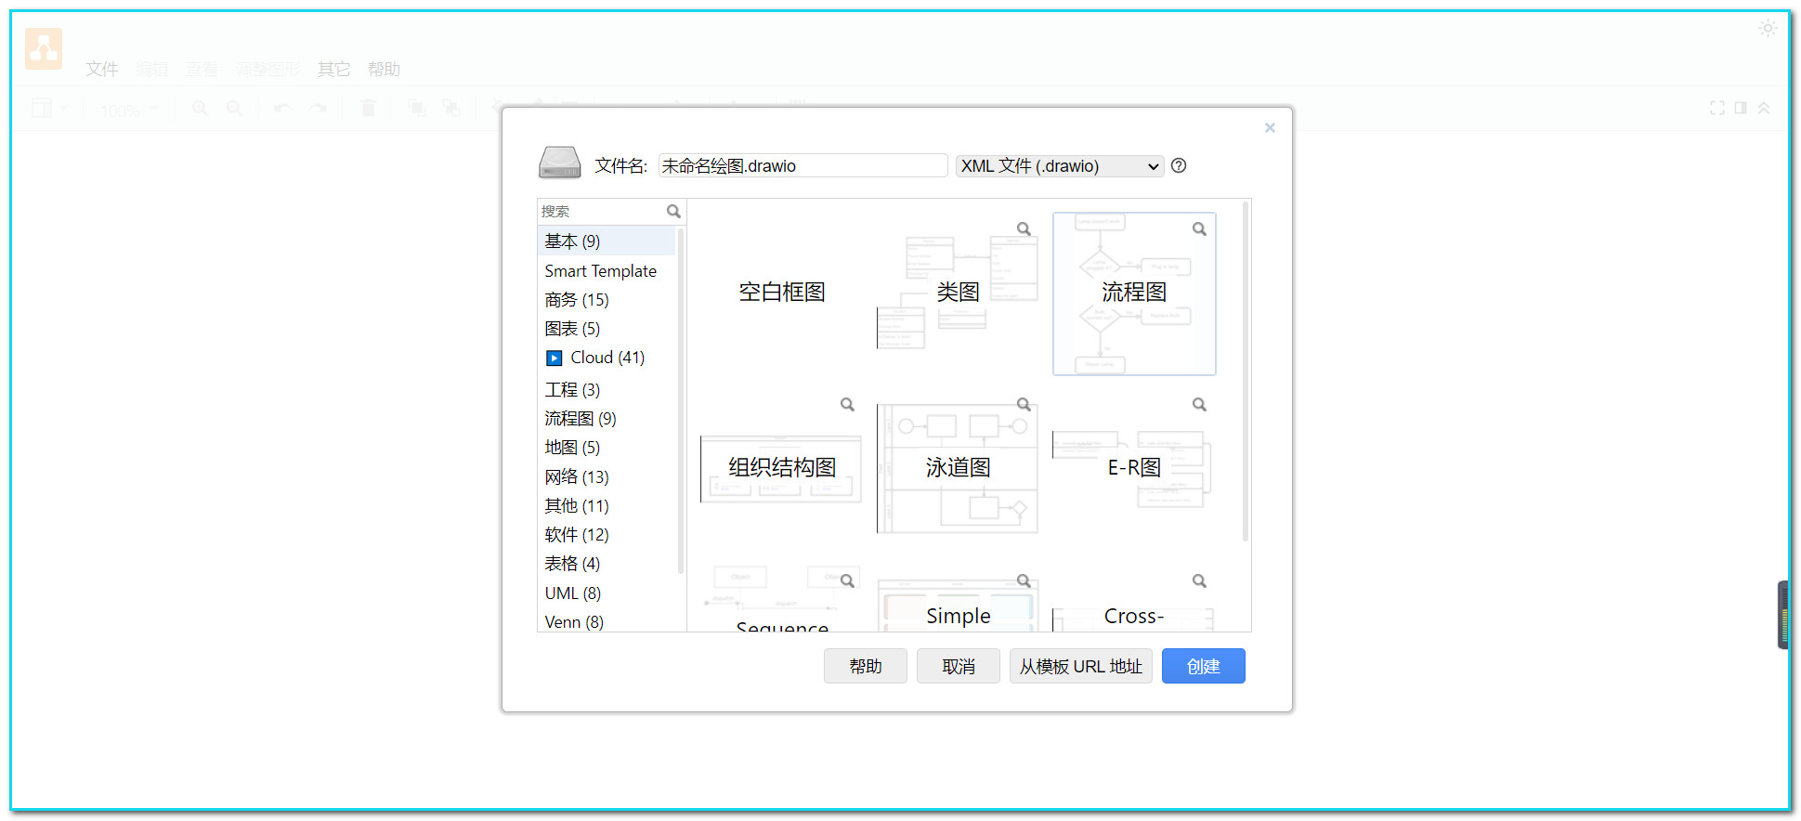The height and width of the screenshot is (821, 1801).
Task: Click the undo arrow on the background toolbar
Action: (282, 109)
